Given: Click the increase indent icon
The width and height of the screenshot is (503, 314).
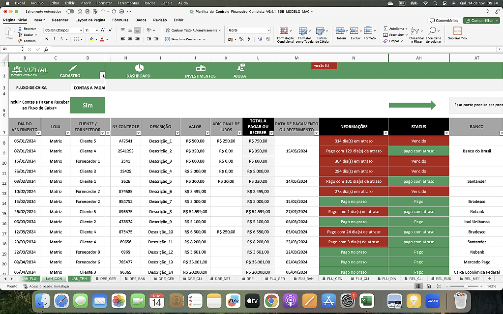Looking at the screenshot, I should pos(156,39).
